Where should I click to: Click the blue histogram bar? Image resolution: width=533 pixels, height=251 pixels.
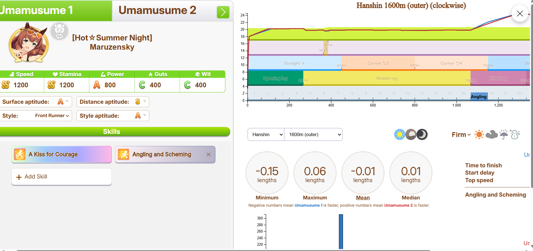click(x=341, y=231)
